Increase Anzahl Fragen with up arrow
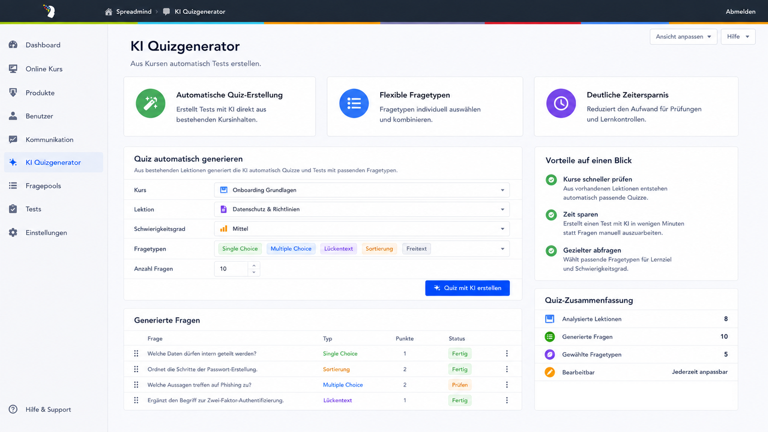This screenshot has height=432, width=768. click(254, 265)
